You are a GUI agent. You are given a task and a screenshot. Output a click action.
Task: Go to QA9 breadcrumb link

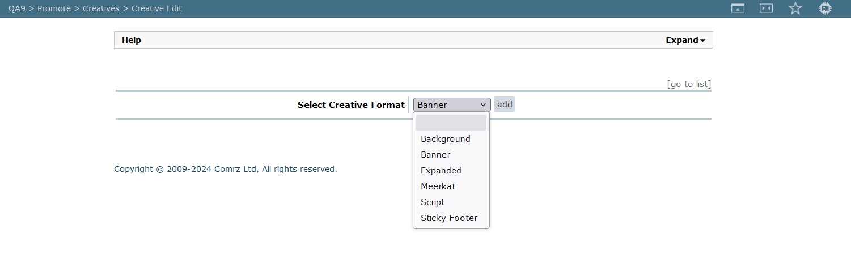point(17,8)
